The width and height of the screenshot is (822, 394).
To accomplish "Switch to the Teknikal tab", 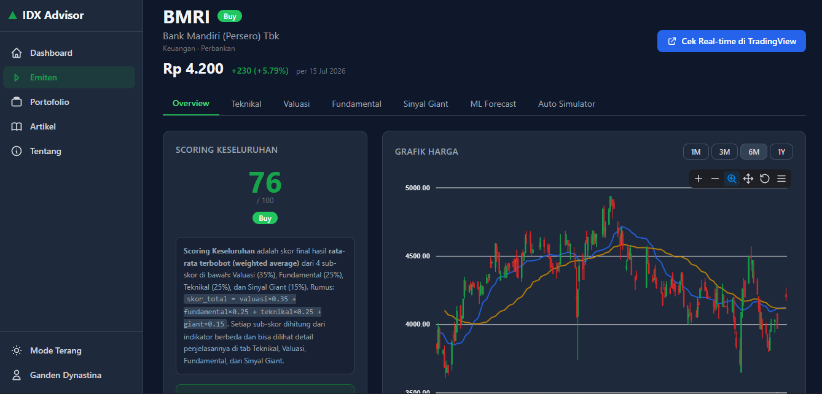I will [246, 104].
